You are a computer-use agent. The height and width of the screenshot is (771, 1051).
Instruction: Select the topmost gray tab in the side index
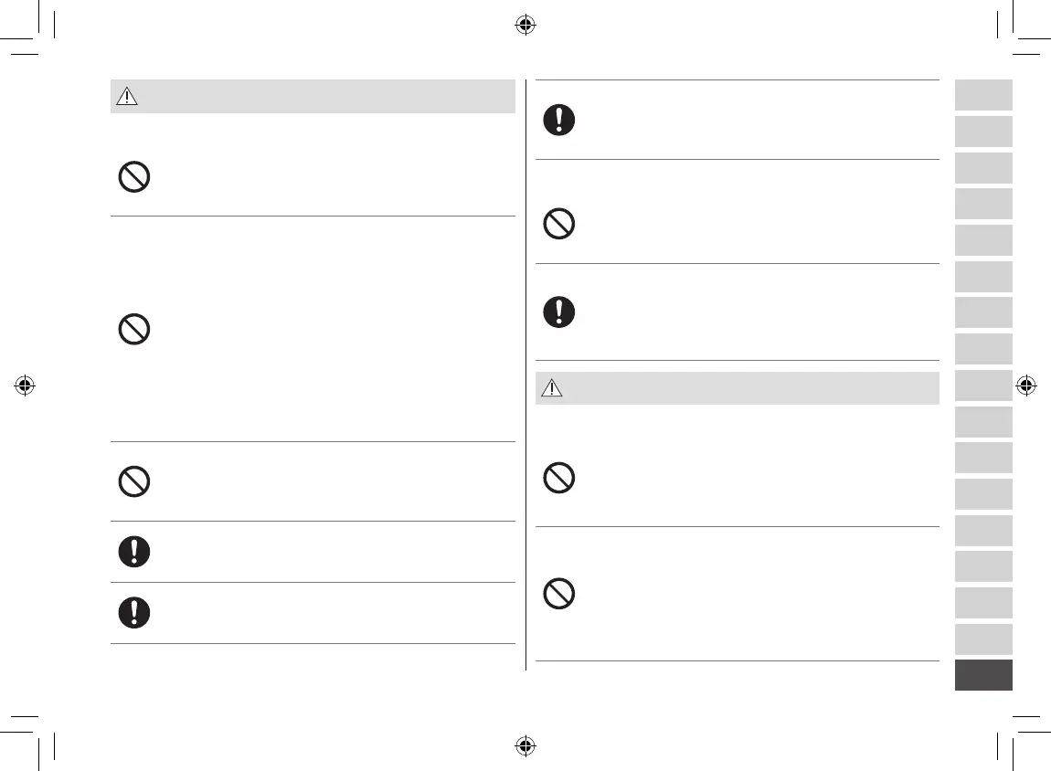tap(983, 95)
